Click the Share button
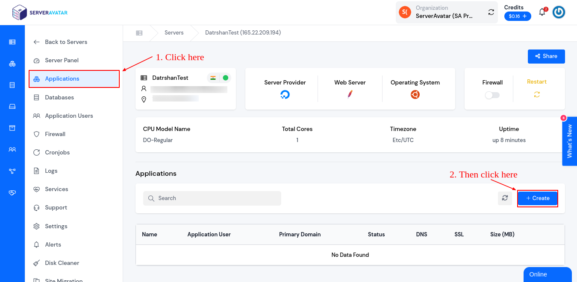The height and width of the screenshot is (282, 577). click(x=546, y=56)
